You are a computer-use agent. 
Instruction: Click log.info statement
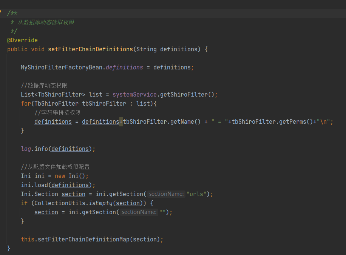coord(58,149)
